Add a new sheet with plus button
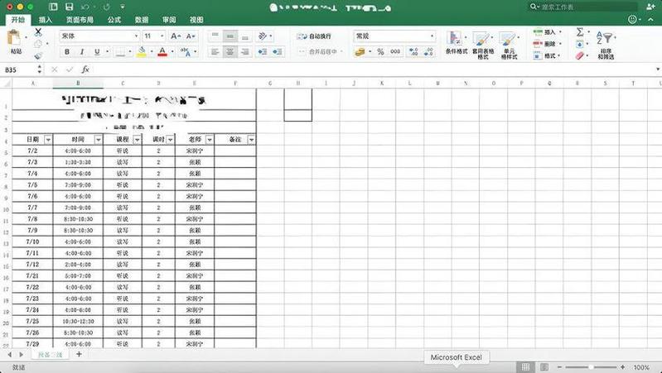This screenshot has width=662, height=373. (79, 355)
